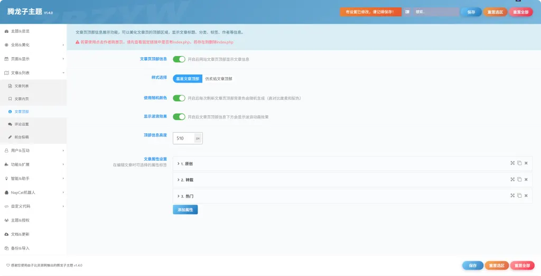Click the 文章顶部 info icon
541x276 pixels.
10,112
